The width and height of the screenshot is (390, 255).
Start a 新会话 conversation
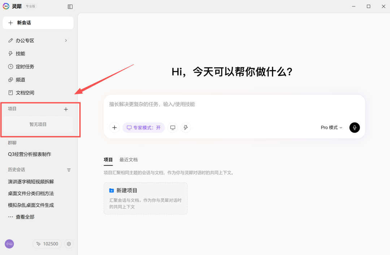point(38,23)
